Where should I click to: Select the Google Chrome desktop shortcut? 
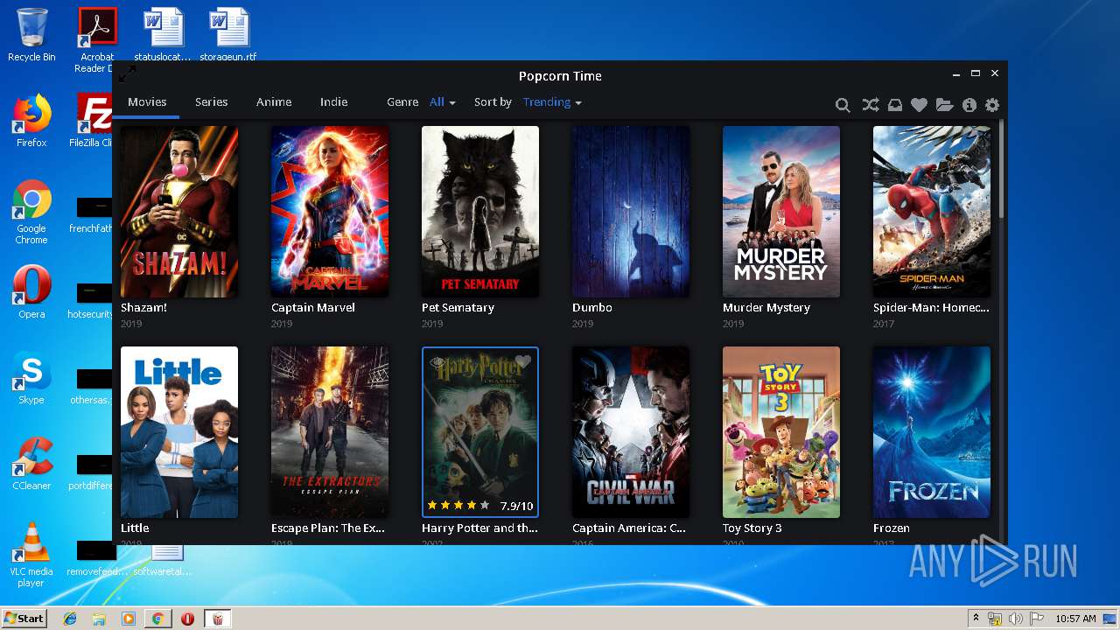point(31,213)
